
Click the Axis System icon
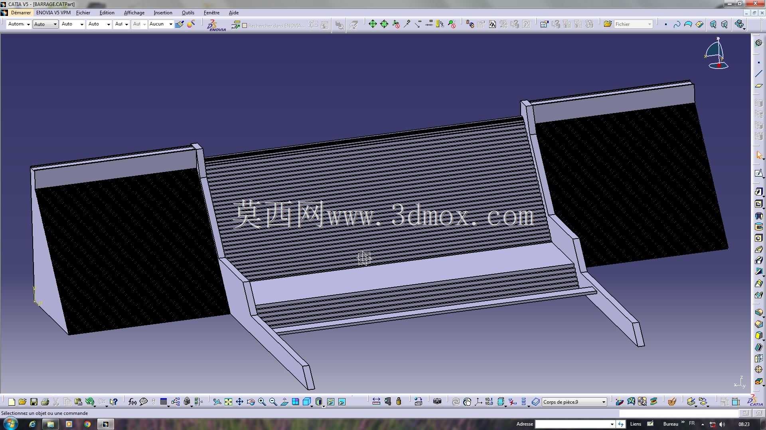(x=478, y=402)
